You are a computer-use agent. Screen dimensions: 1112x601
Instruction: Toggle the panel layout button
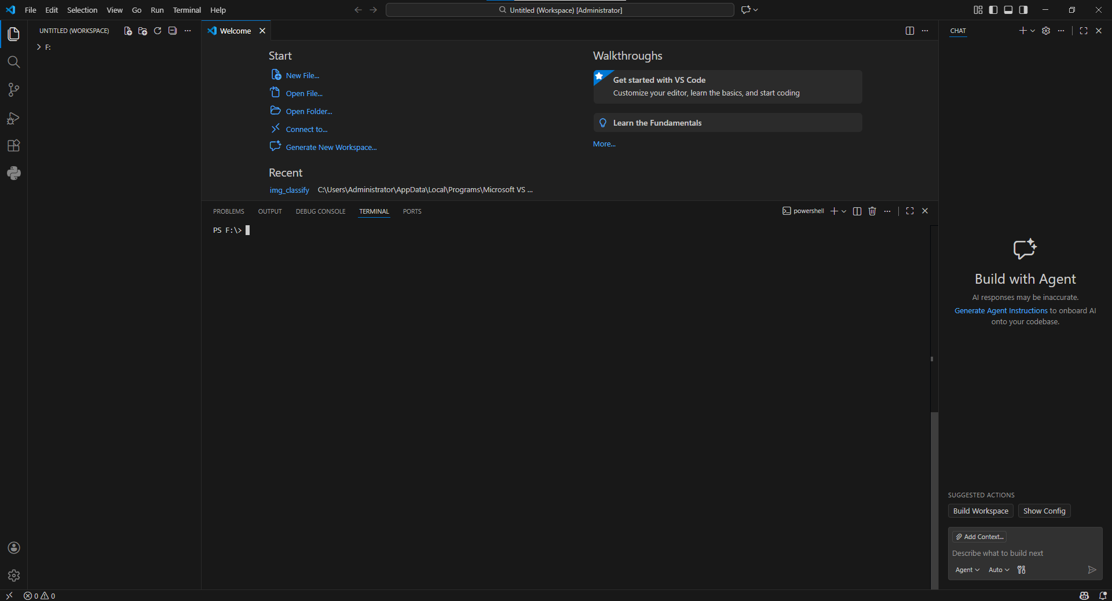coord(1008,10)
